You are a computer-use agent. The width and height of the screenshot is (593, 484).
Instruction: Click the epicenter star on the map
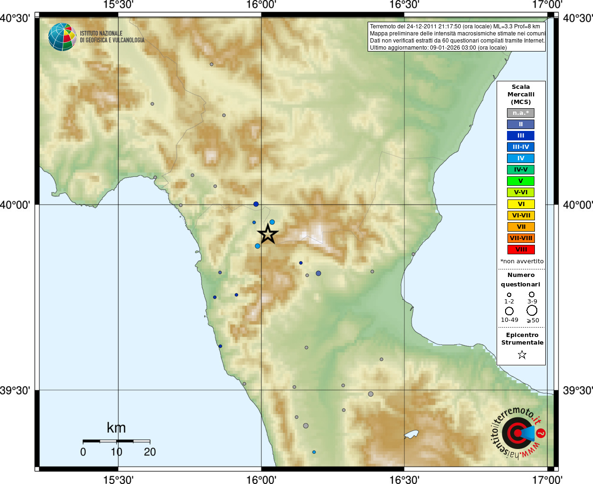click(268, 233)
